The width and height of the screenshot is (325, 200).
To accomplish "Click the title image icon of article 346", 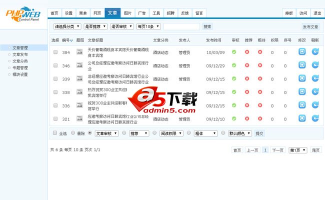I will click(x=79, y=65).
